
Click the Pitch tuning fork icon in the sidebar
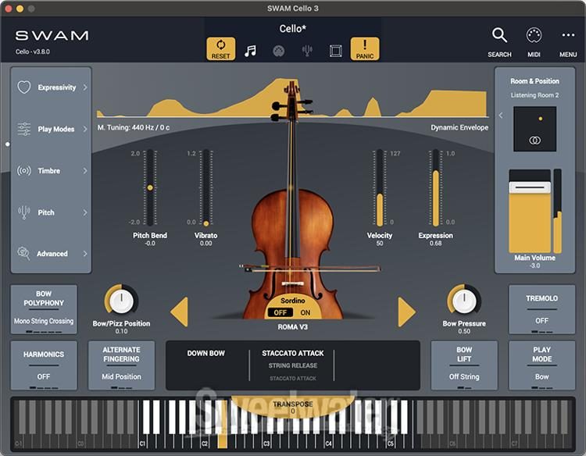[24, 212]
